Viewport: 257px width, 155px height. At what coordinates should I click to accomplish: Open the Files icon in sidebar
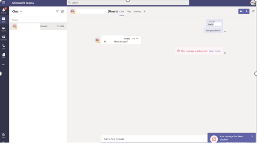click(x=3, y=56)
